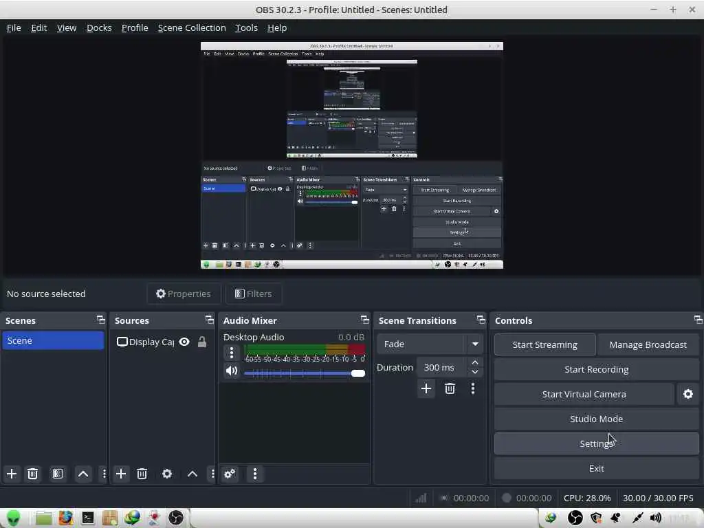Click the preview canvas
Viewport: 704px width, 528px height.
point(351,155)
